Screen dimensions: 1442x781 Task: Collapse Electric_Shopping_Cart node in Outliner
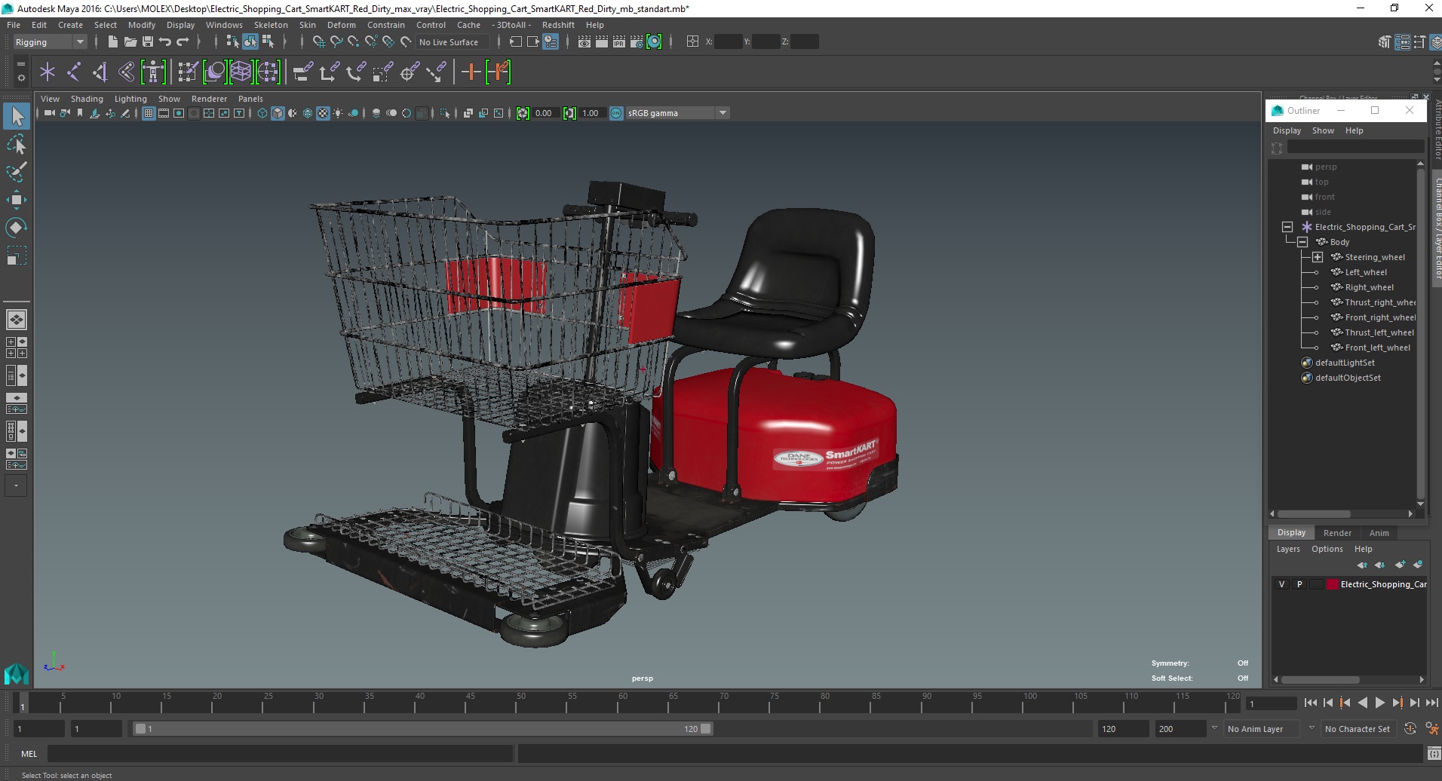[1287, 227]
